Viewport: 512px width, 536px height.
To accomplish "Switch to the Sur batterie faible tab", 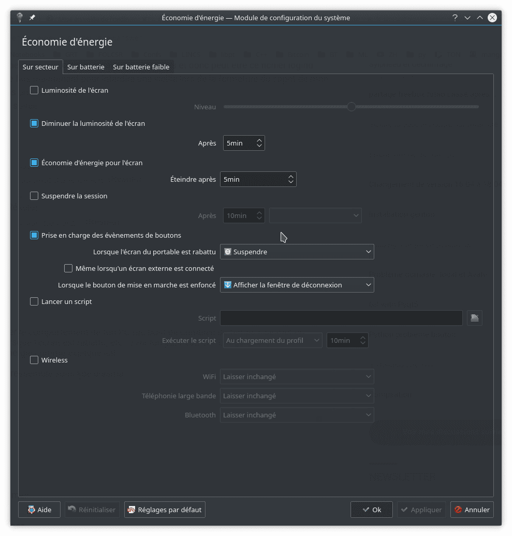I will click(141, 67).
